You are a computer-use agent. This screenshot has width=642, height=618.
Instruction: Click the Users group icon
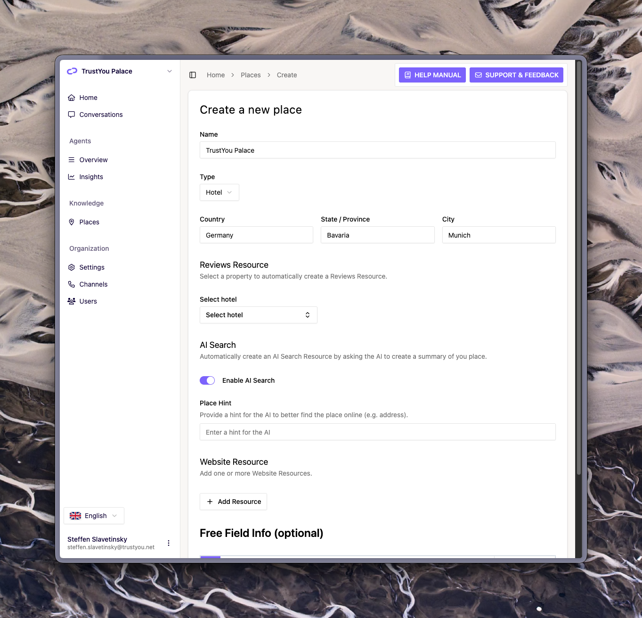72,301
